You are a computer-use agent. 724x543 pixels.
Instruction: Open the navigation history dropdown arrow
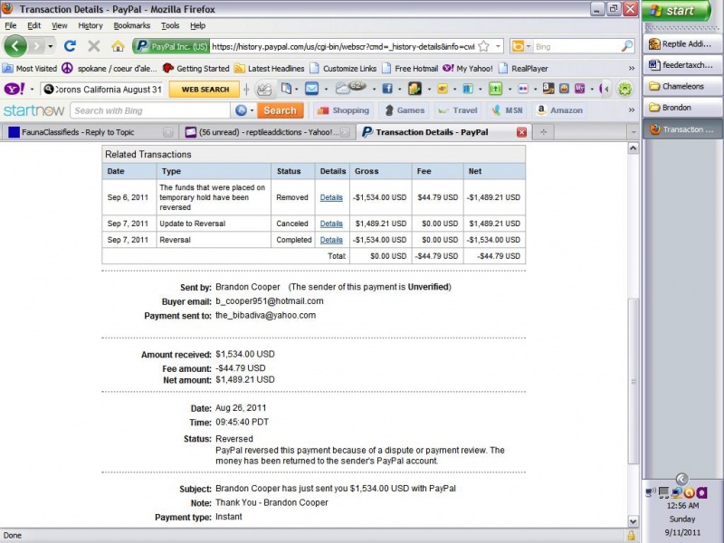(x=51, y=46)
